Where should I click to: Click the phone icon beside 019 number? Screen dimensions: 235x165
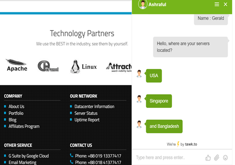pos(72,155)
